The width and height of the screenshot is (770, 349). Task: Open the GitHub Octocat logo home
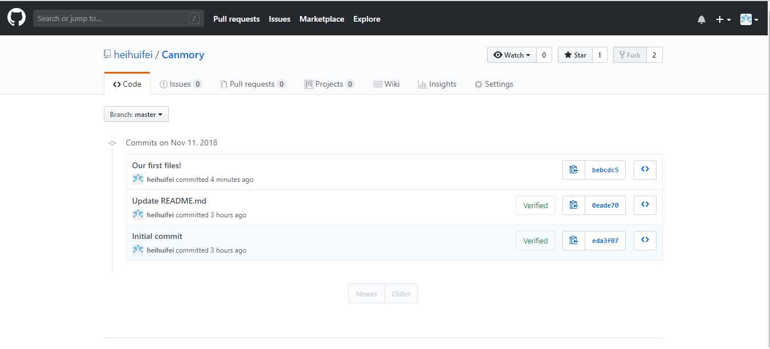[x=16, y=18]
